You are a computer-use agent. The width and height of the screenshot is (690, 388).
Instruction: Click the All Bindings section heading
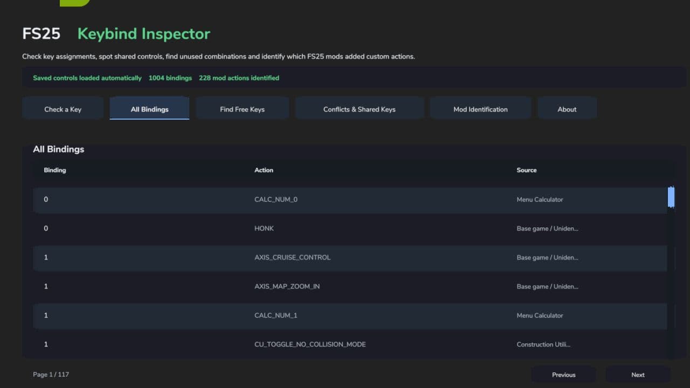(x=59, y=149)
